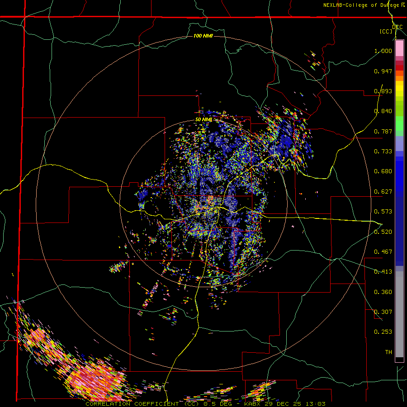Click the 0.413 legend value
This screenshot has width=407, height=407.
383,271
